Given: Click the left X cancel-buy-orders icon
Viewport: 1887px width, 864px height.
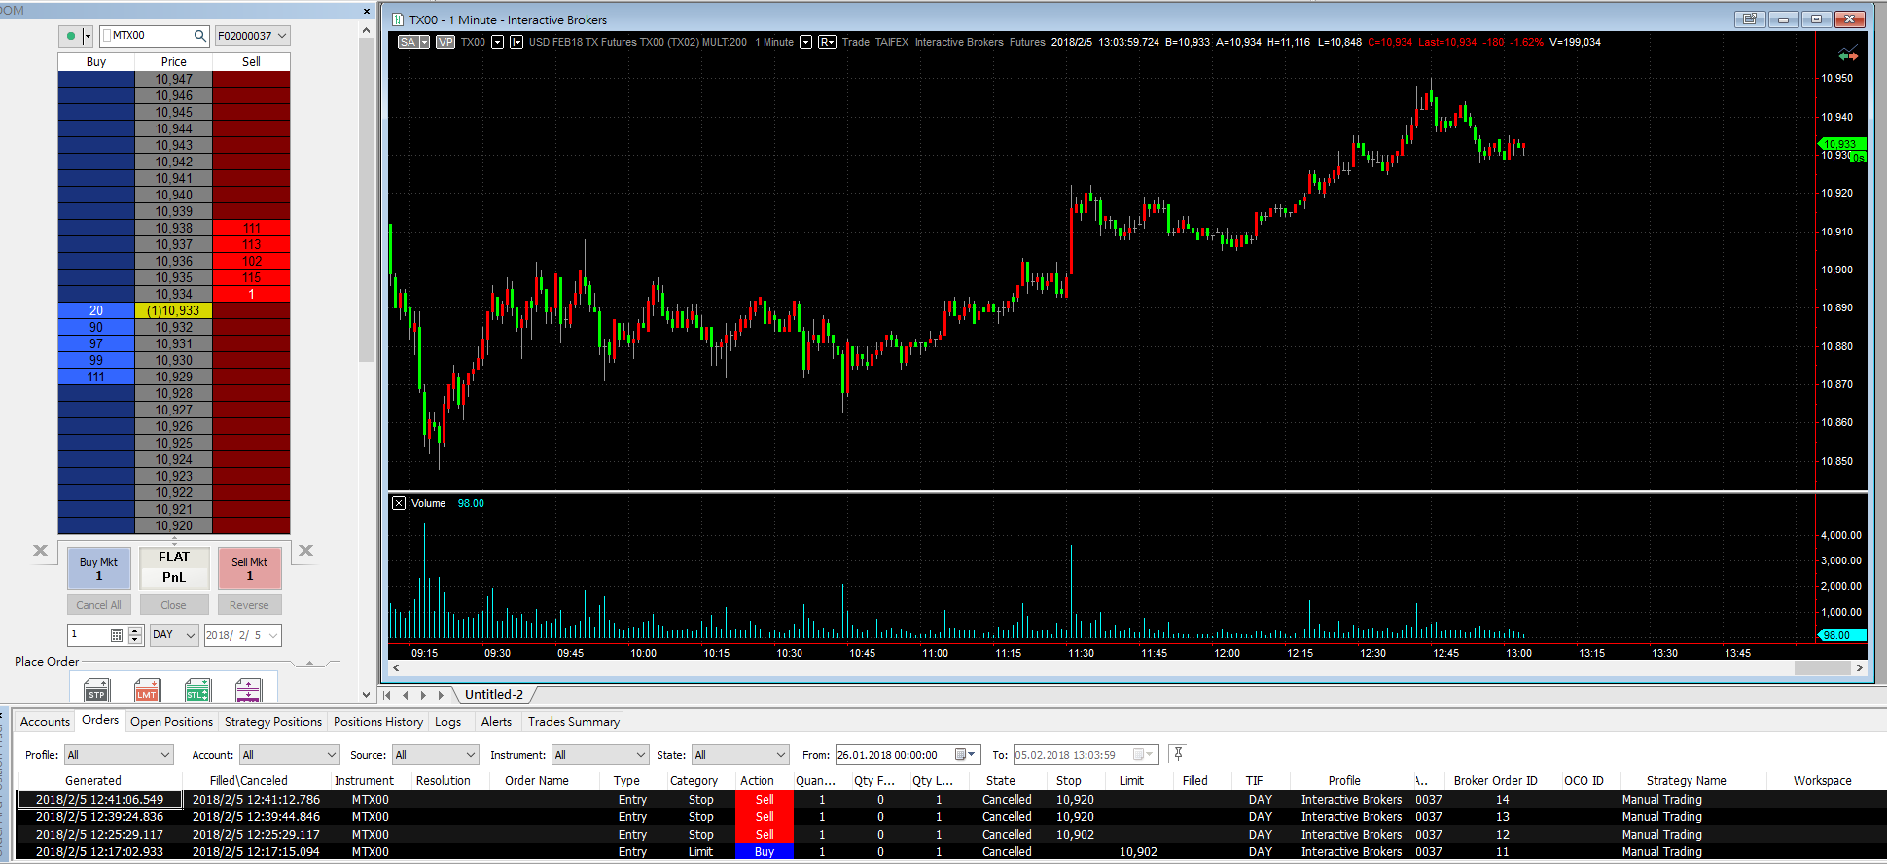Looking at the screenshot, I should (x=40, y=551).
